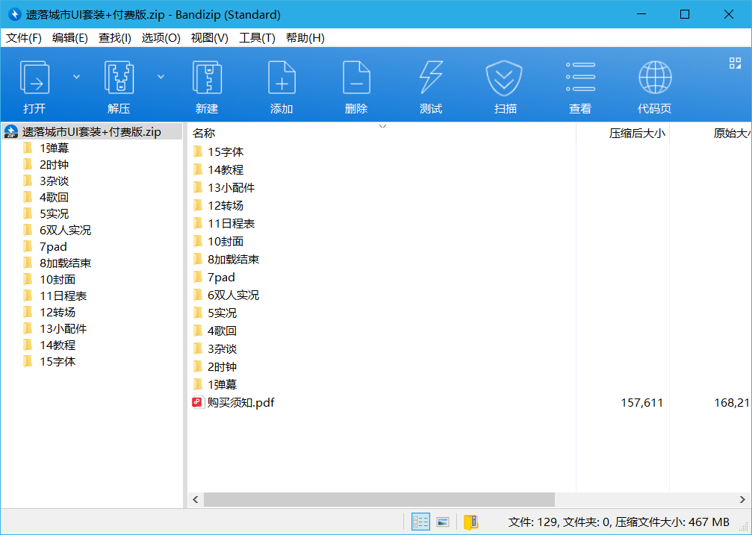The height and width of the screenshot is (535, 752).
Task: Open the 查找(I) menu
Action: pyautogui.click(x=115, y=38)
